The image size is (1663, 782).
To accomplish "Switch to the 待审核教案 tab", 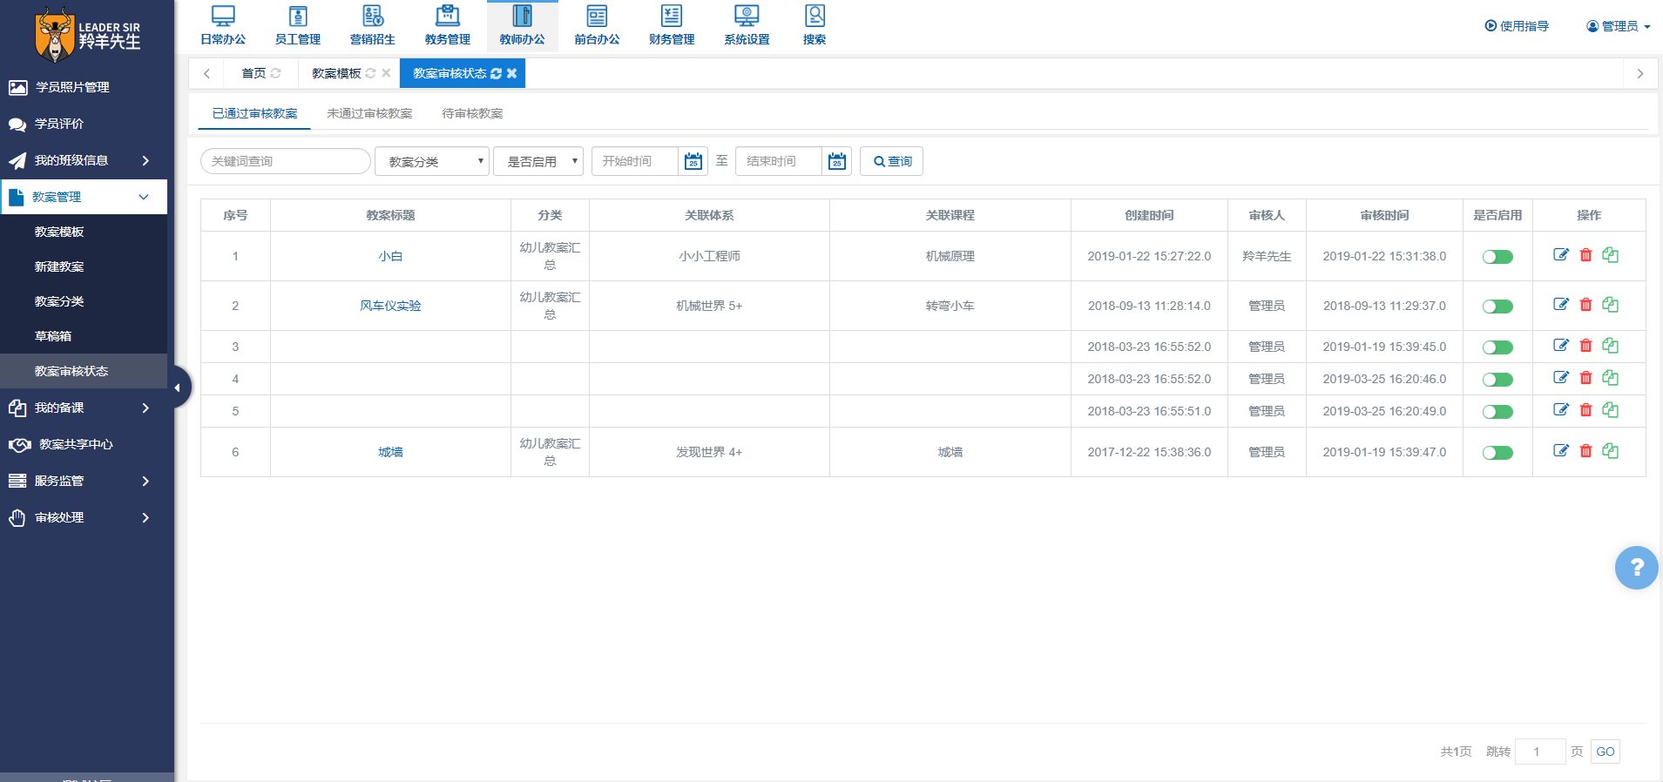I will (472, 113).
